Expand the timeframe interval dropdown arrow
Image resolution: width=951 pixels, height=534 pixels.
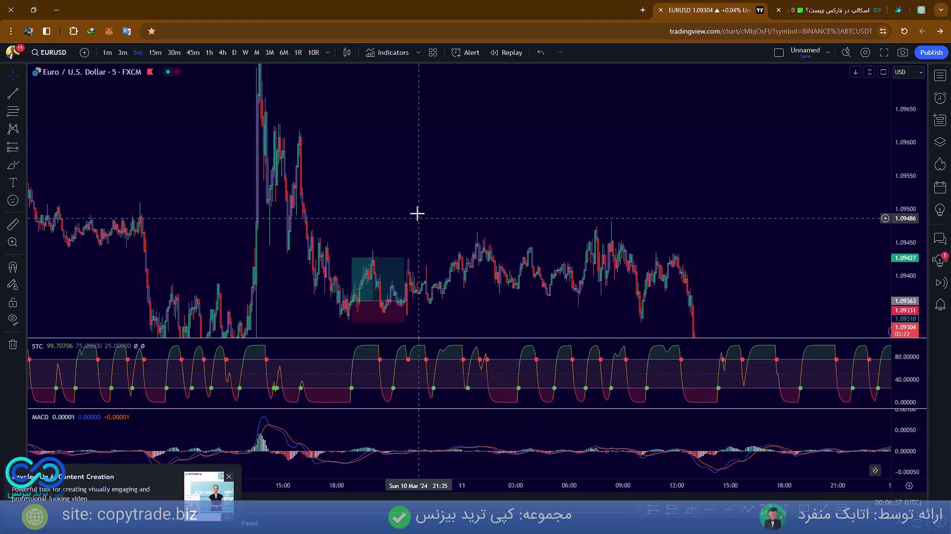(x=327, y=52)
